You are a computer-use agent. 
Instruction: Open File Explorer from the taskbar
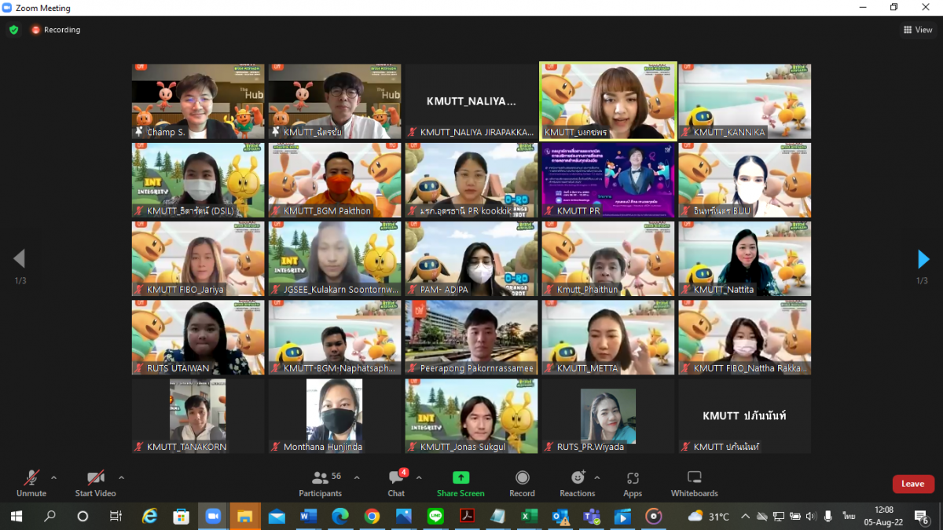pyautogui.click(x=244, y=516)
